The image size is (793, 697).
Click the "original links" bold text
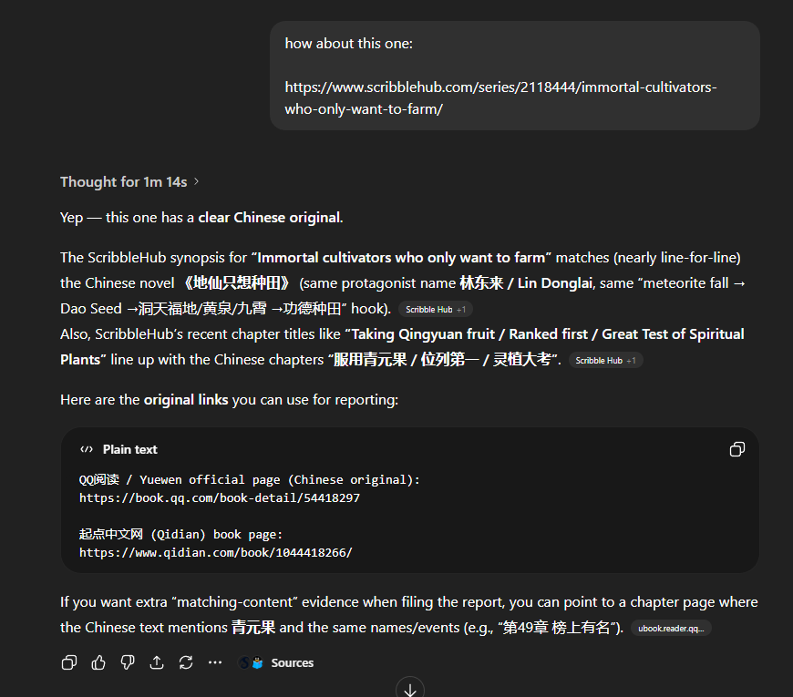tap(186, 399)
